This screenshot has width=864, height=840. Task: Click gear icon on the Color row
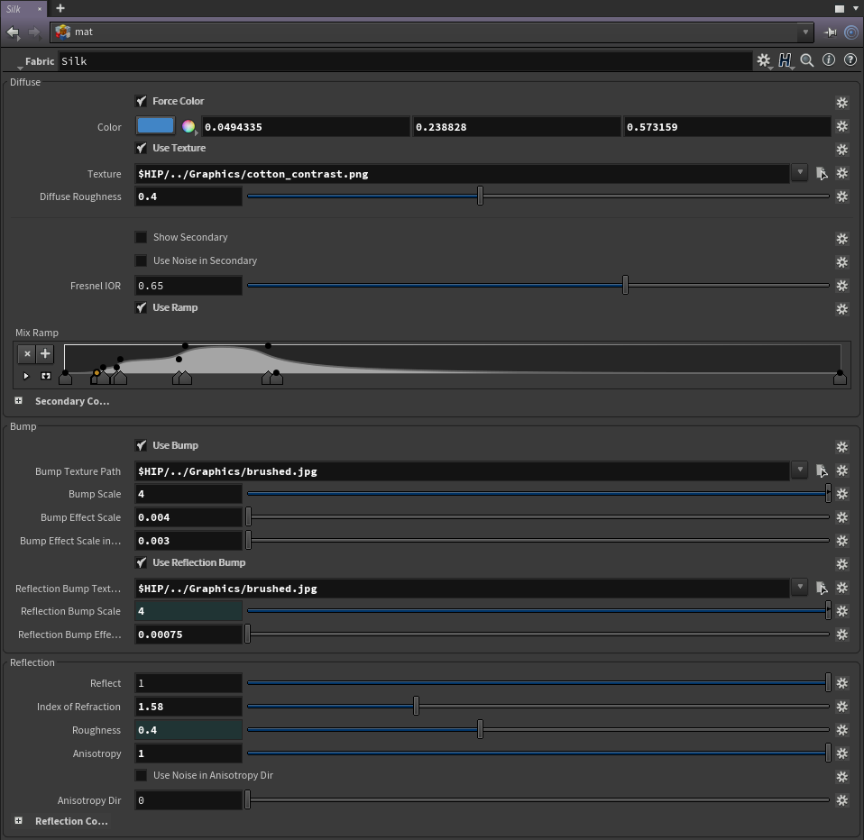842,126
